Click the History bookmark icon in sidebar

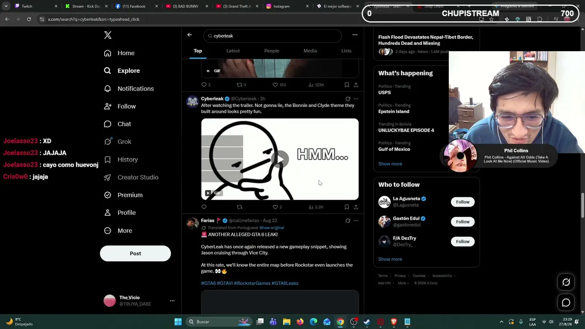[107, 159]
